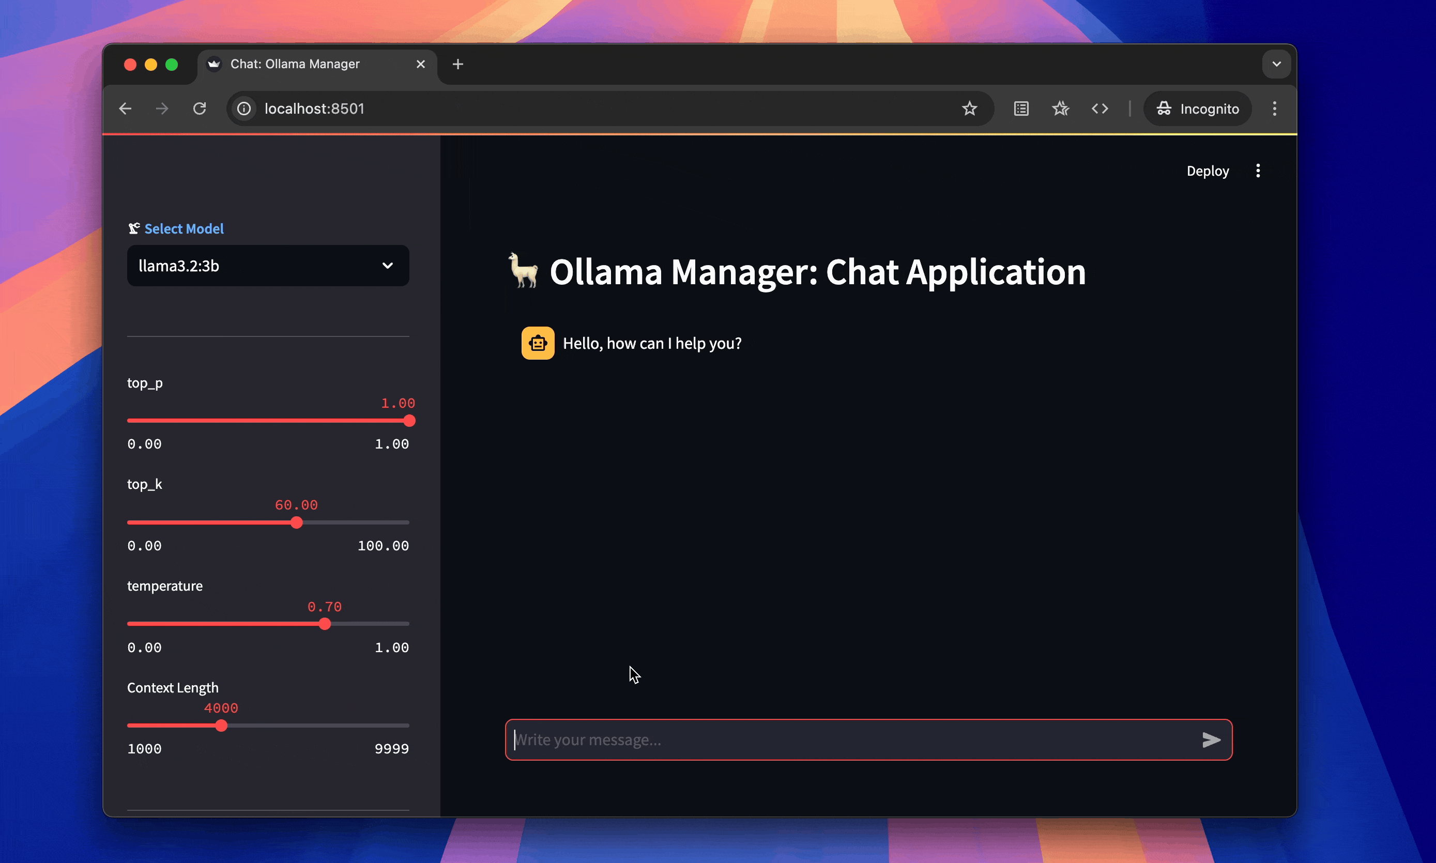Reload the localhost page
Image resolution: width=1436 pixels, height=863 pixels.
coord(200,109)
